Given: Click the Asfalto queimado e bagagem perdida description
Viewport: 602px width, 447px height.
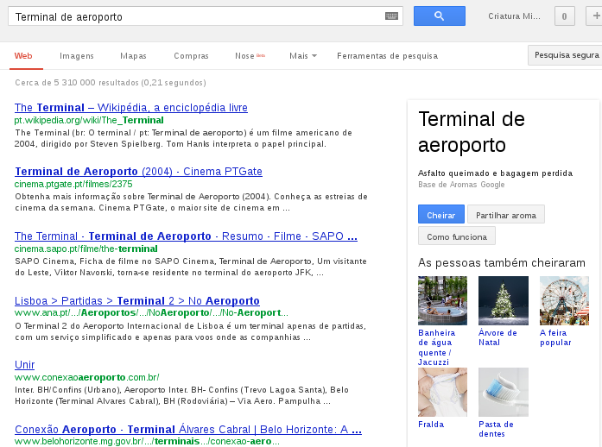Looking at the screenshot, I should (495, 173).
